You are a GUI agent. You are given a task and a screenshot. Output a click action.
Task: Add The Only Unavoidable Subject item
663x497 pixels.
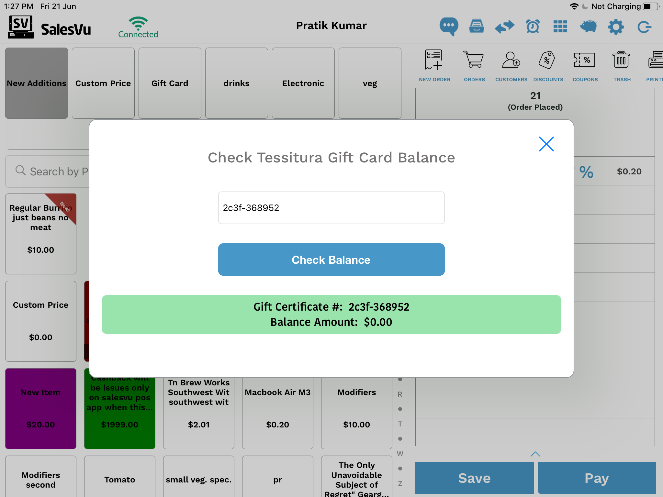point(357,476)
